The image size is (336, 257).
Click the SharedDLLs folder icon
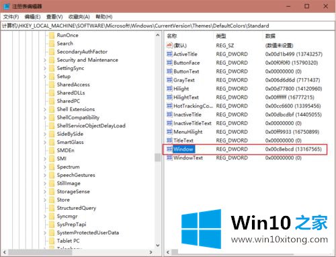[x=52, y=93]
